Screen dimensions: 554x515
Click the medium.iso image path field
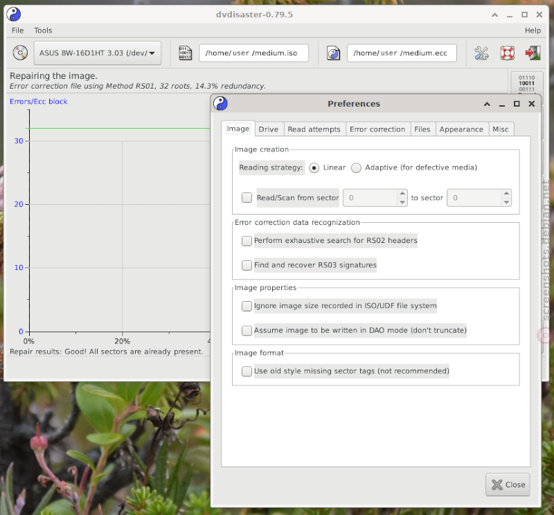253,53
